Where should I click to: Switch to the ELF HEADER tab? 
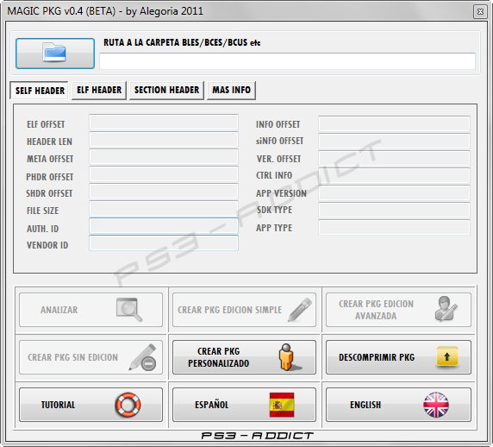click(x=99, y=91)
